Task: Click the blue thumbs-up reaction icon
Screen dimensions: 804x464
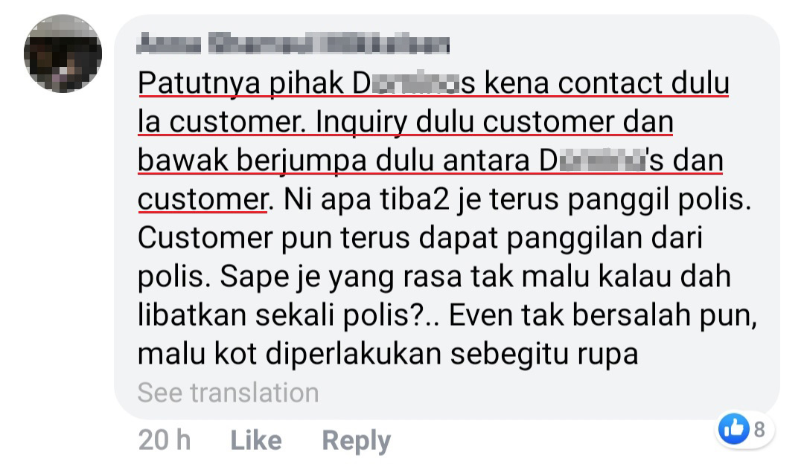Action: pyautogui.click(x=733, y=428)
